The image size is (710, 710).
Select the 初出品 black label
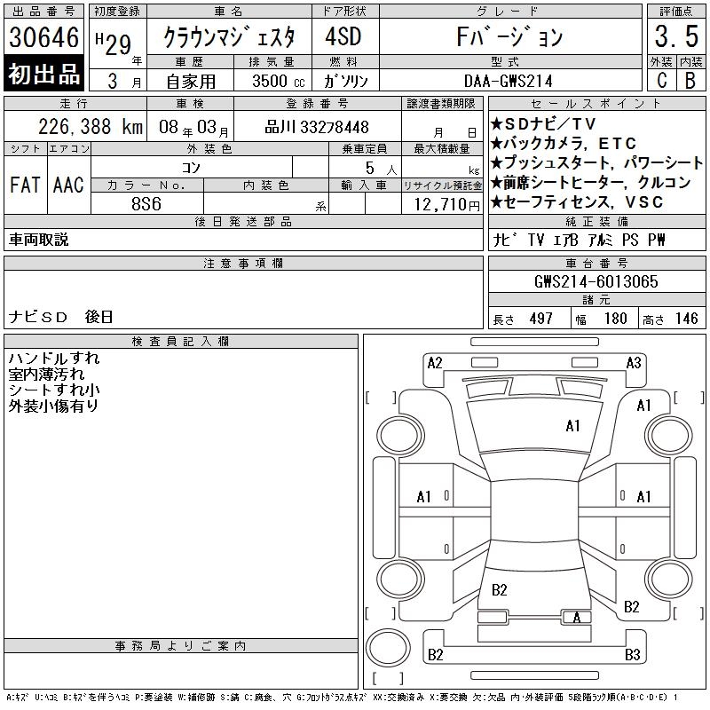click(x=43, y=74)
